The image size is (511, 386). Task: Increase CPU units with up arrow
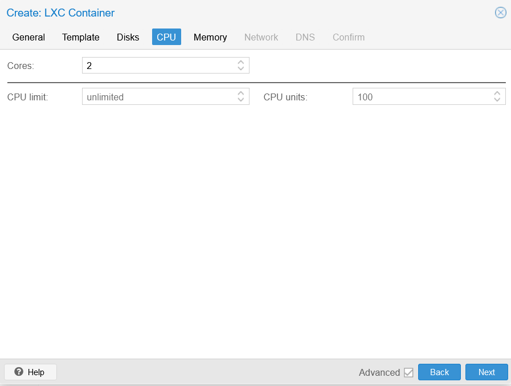497,94
